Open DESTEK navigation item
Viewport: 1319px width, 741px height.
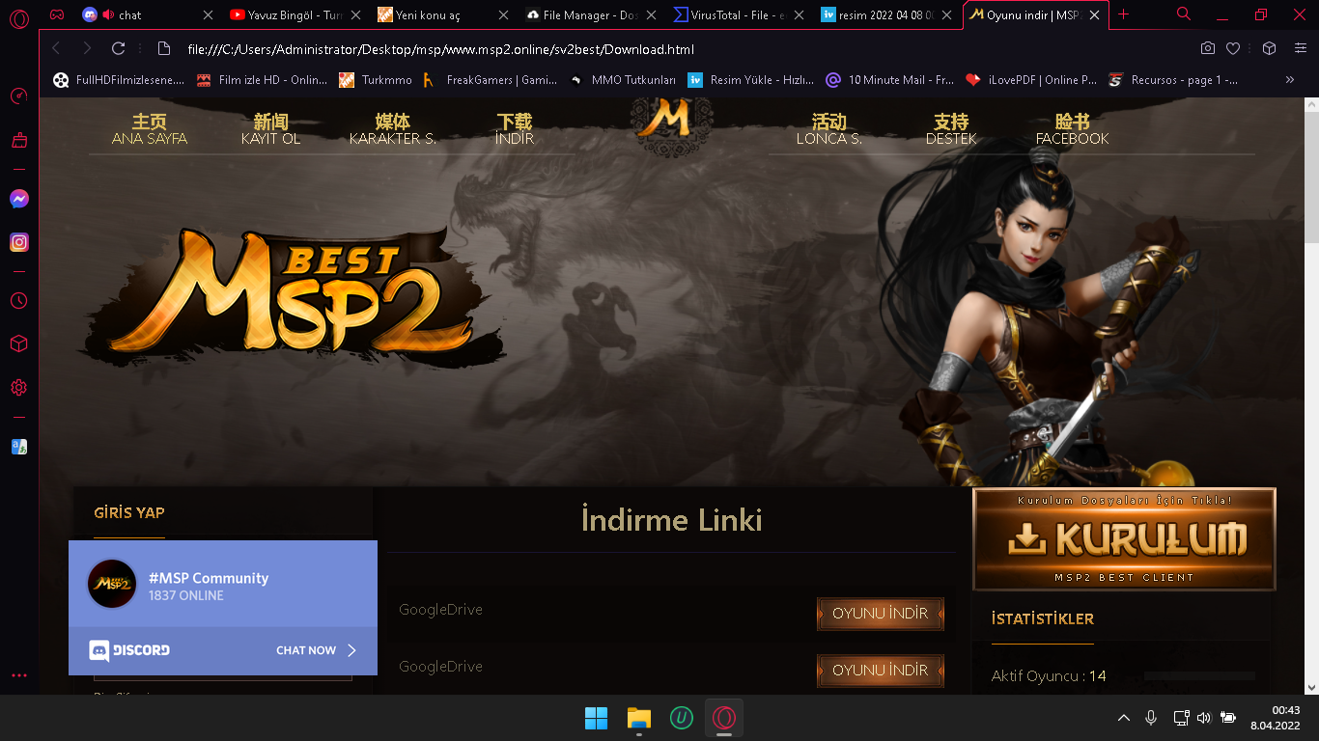[951, 129]
